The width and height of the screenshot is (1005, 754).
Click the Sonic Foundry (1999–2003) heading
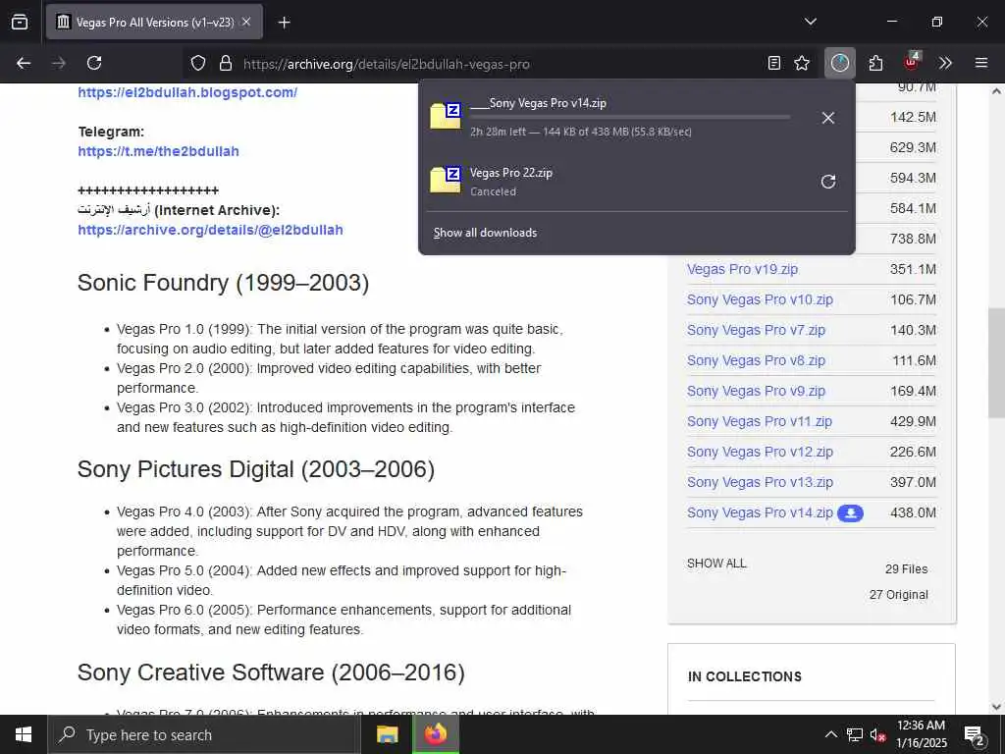(x=223, y=283)
